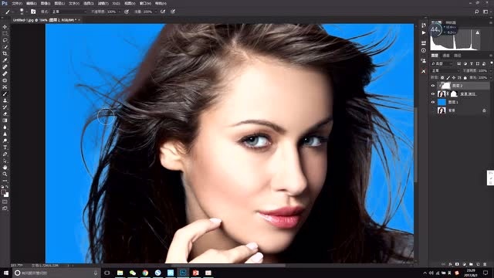
Task: Open the layer blending mode dropdown
Action: click(x=445, y=70)
